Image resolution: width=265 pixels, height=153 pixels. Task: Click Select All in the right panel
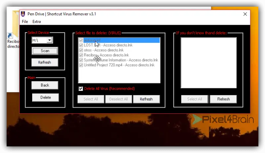[194, 99]
